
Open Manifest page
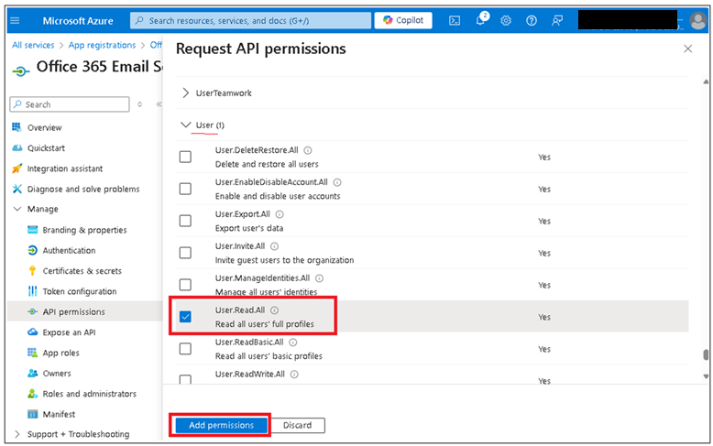(60, 414)
